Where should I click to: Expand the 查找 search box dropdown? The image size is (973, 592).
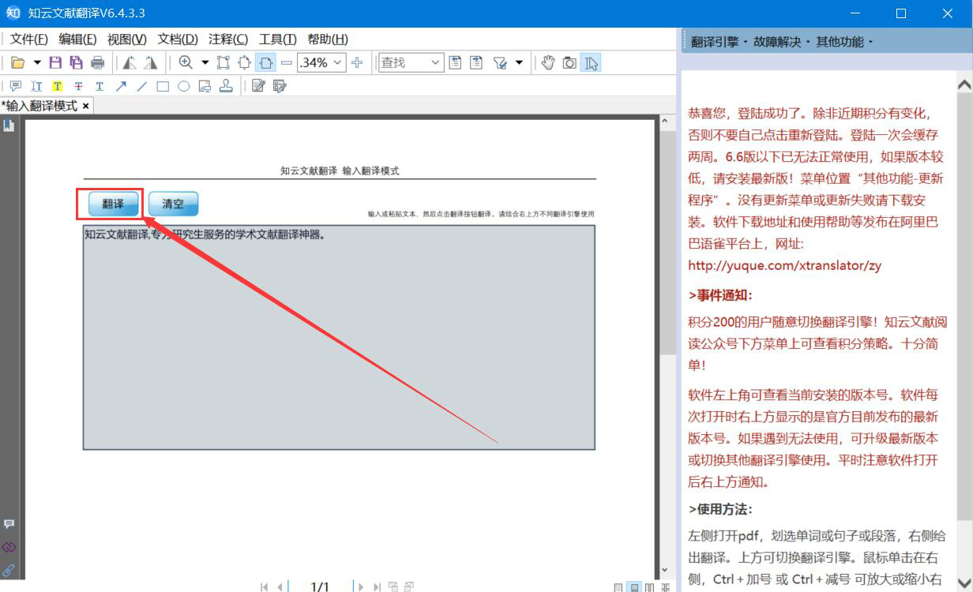436,62
